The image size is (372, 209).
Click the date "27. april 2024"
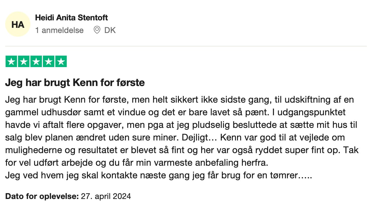[106, 196]
